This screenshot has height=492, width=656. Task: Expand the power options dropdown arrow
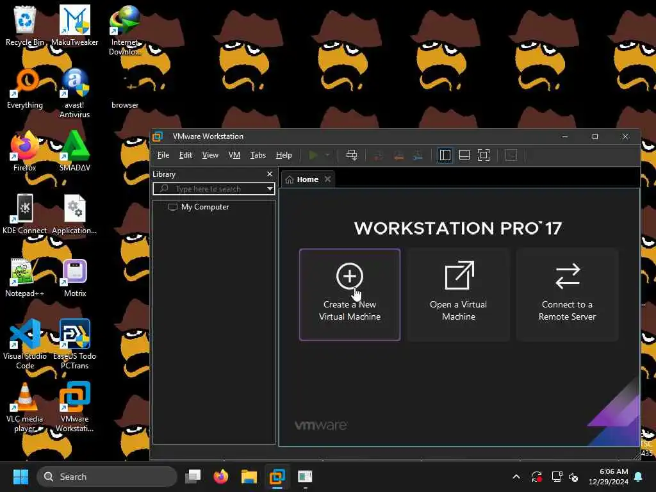(x=327, y=155)
